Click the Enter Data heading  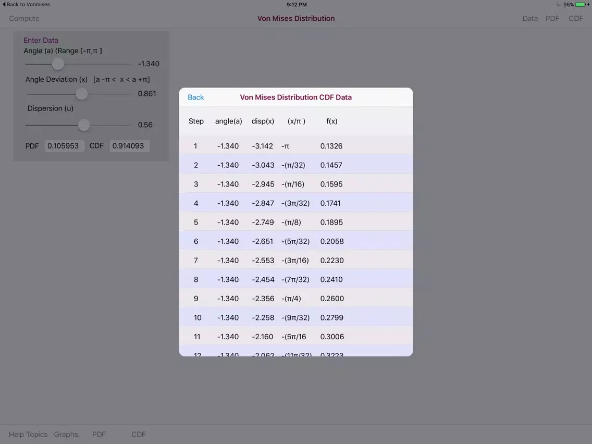41,41
